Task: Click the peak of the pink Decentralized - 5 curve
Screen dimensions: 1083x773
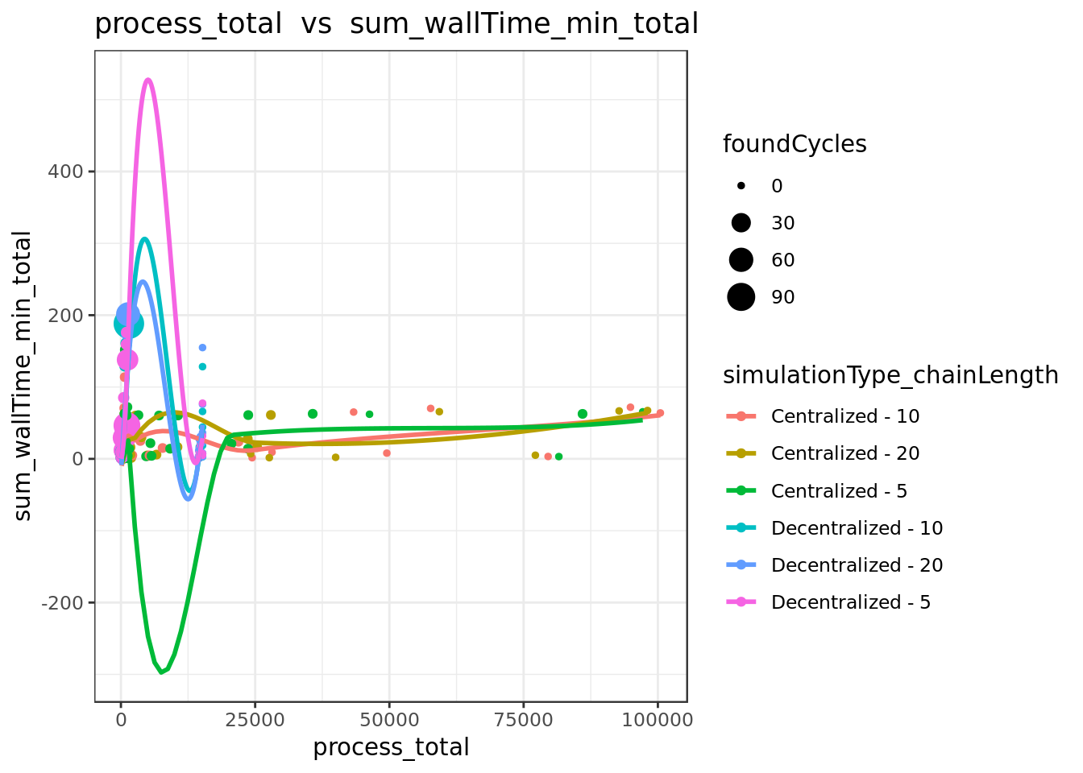Action: [147, 80]
